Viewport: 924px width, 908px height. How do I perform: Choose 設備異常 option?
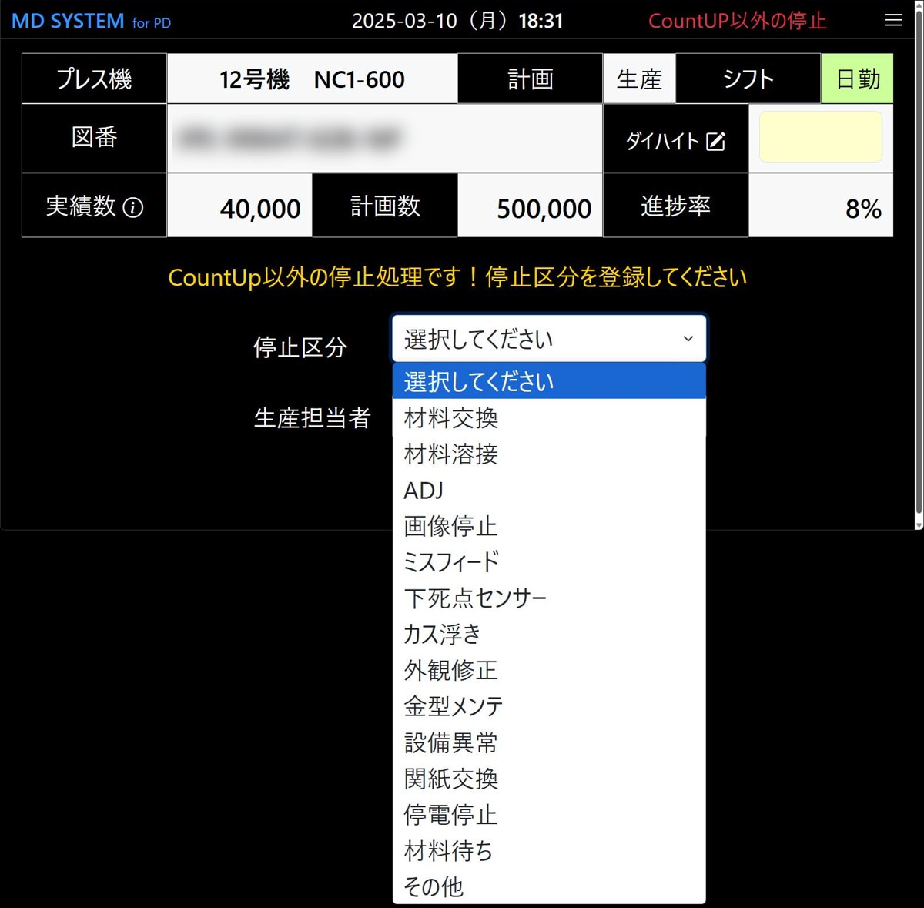(x=549, y=742)
